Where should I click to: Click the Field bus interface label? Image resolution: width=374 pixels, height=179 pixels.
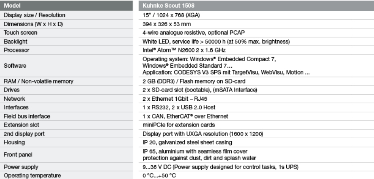(x=27, y=116)
